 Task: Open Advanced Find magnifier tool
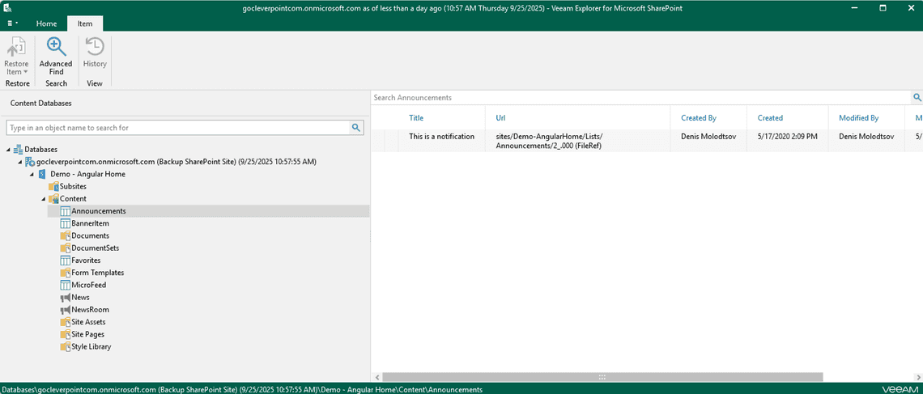tap(56, 47)
